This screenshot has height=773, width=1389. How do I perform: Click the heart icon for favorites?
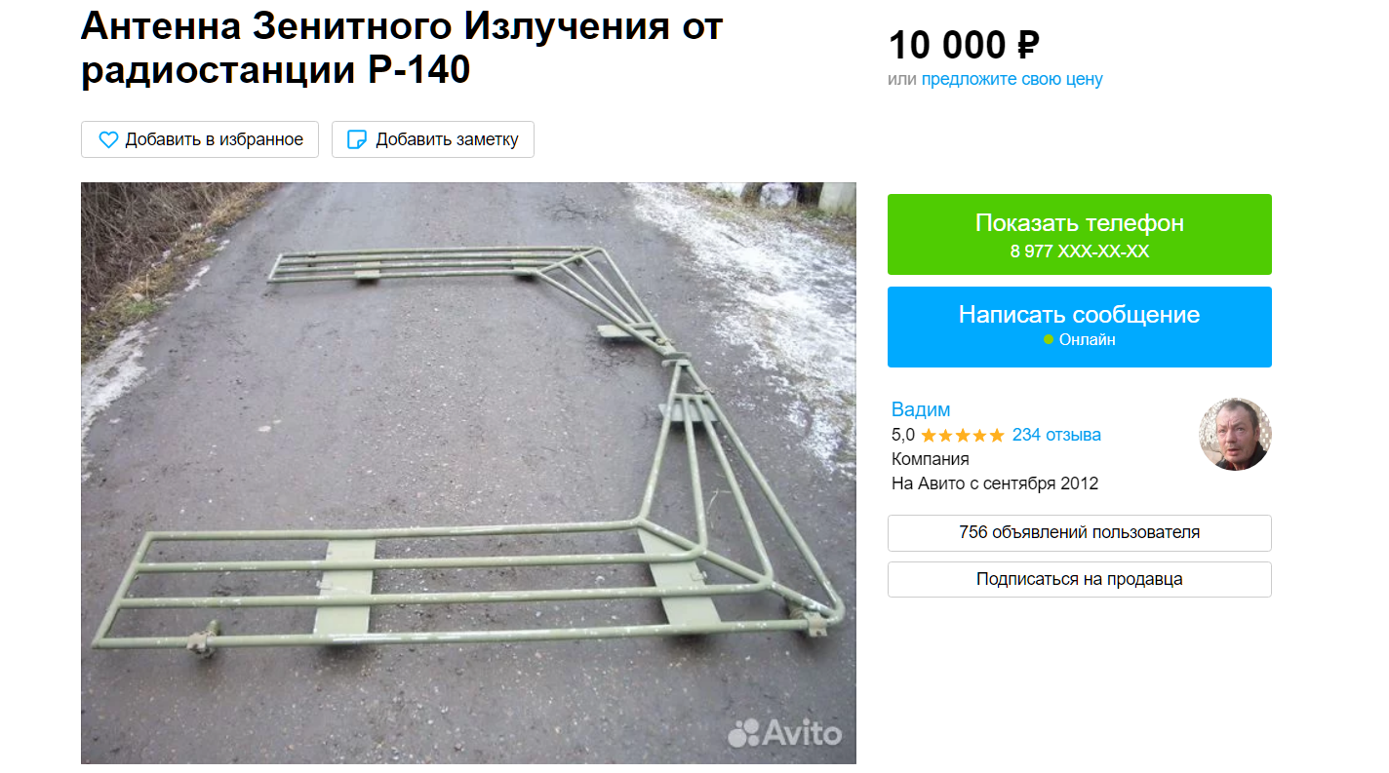point(108,139)
